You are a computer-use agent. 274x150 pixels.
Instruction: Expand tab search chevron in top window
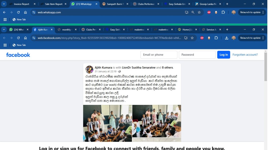(x=4, y=4)
